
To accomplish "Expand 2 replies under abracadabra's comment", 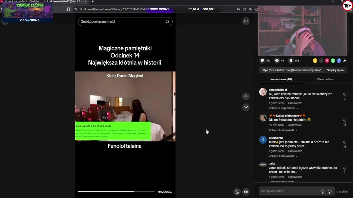I will click(x=284, y=108).
